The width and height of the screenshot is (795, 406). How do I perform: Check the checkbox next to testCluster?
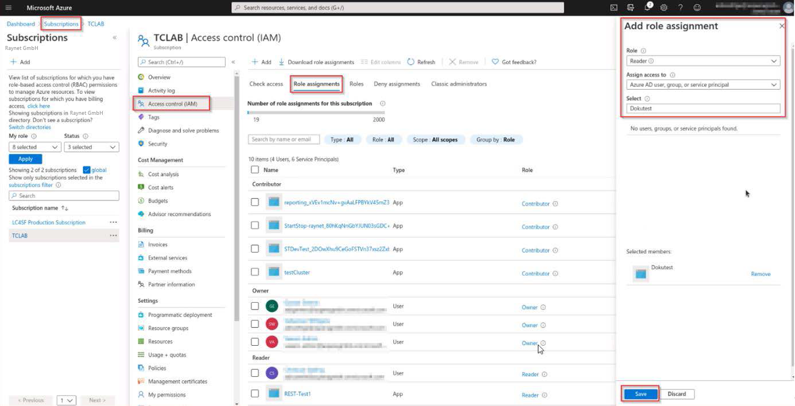coord(255,272)
